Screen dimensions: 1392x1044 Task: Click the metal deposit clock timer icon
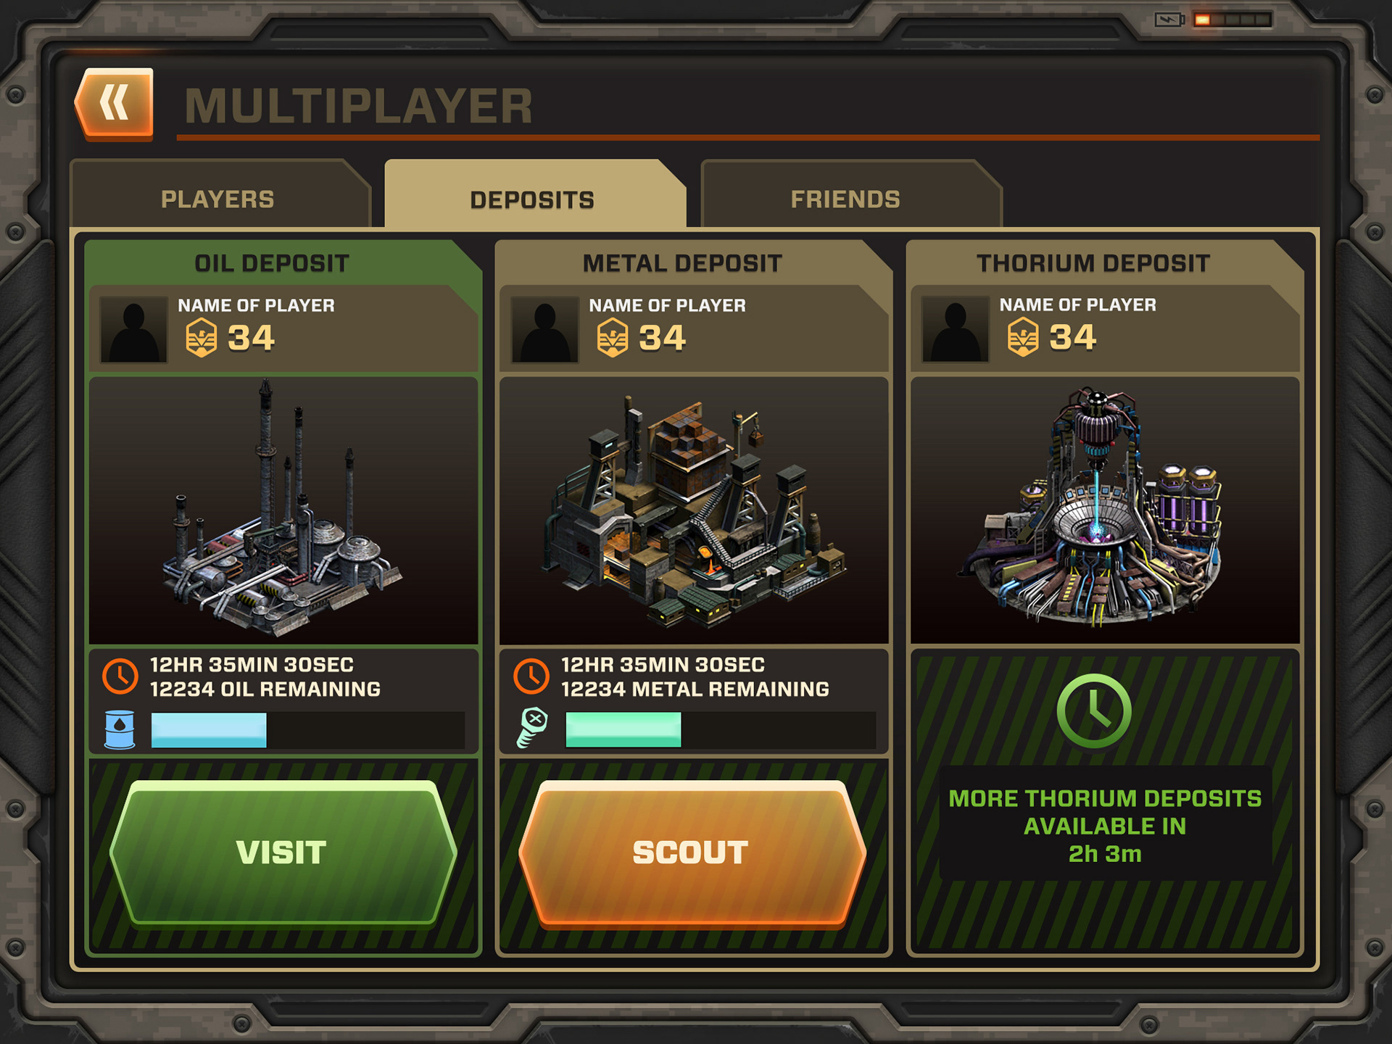point(531,676)
